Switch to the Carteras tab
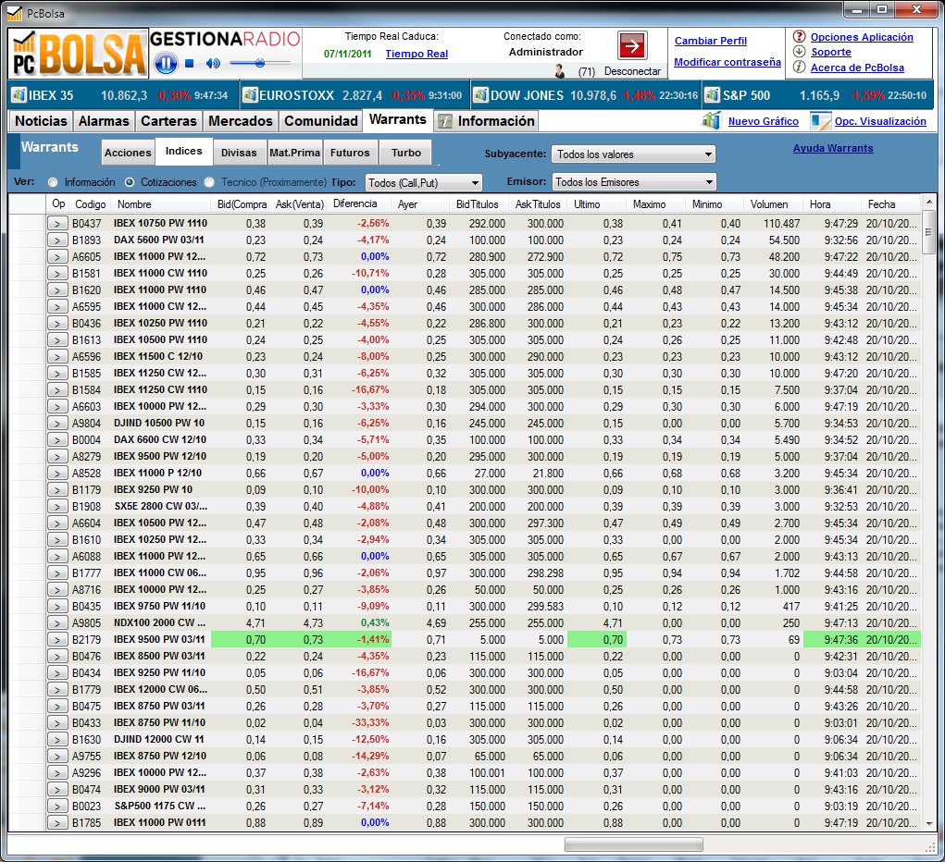Screen dimensions: 945x862 point(168,121)
